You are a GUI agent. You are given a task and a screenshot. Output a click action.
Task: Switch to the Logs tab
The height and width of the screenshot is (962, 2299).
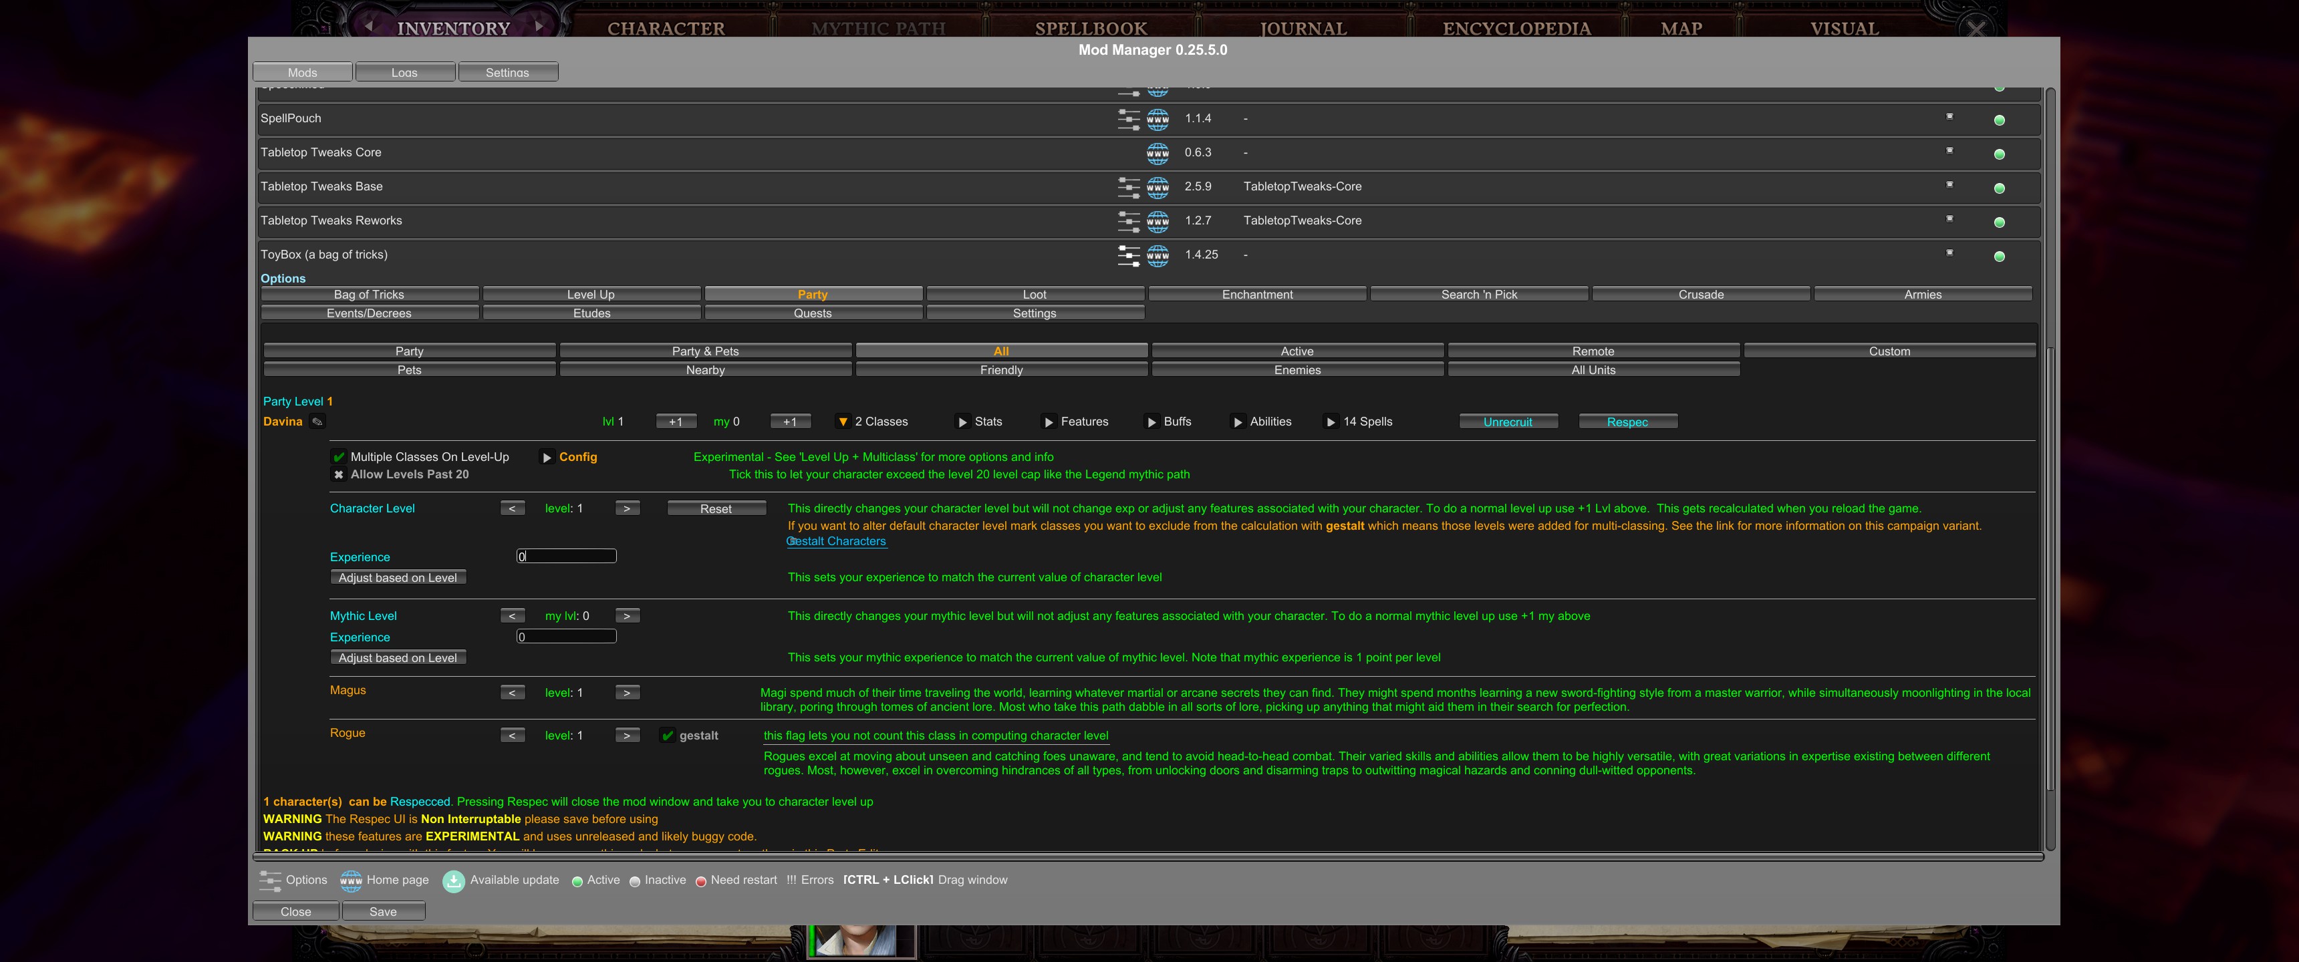[404, 72]
